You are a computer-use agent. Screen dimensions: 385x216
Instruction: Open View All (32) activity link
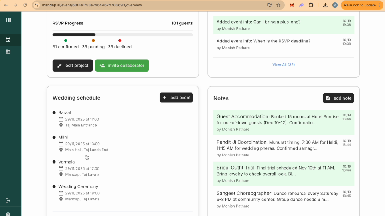[284, 65]
